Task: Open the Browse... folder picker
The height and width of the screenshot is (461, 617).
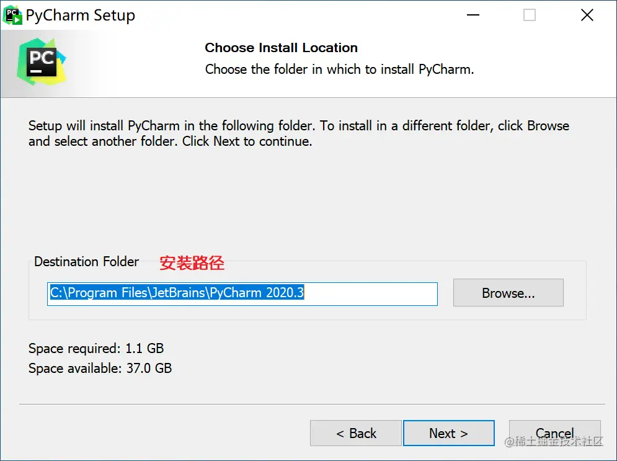Action: point(508,293)
